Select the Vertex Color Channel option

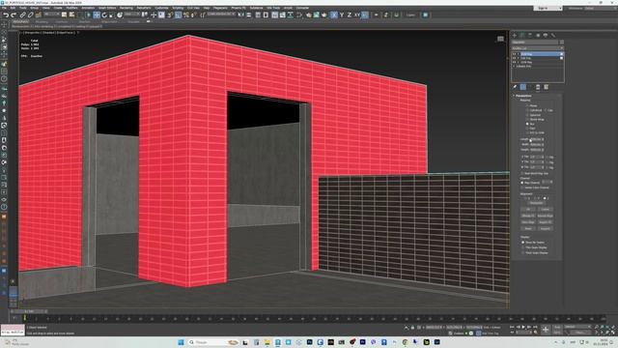point(522,188)
